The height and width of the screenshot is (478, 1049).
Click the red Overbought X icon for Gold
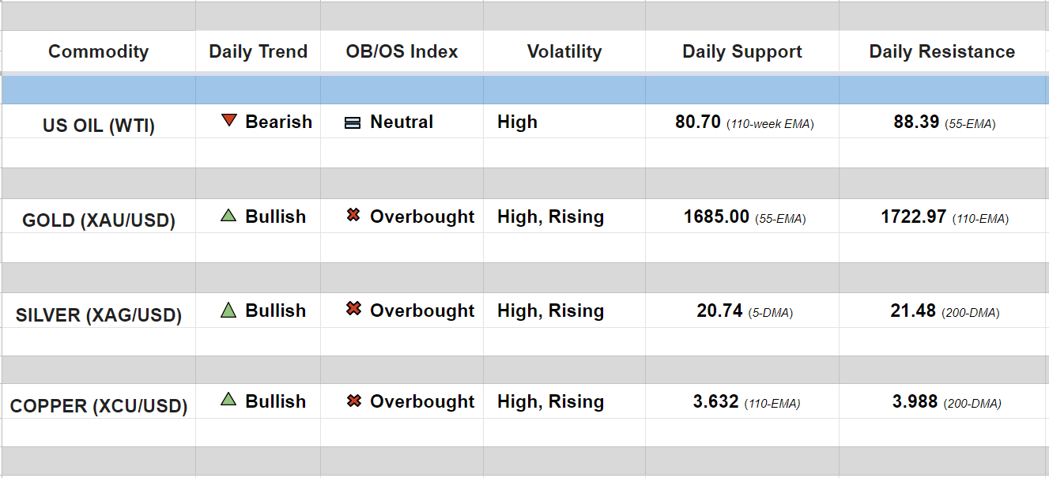click(x=353, y=215)
